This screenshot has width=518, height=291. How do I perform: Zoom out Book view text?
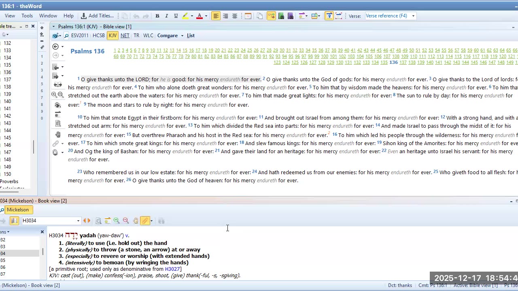[x=126, y=221]
